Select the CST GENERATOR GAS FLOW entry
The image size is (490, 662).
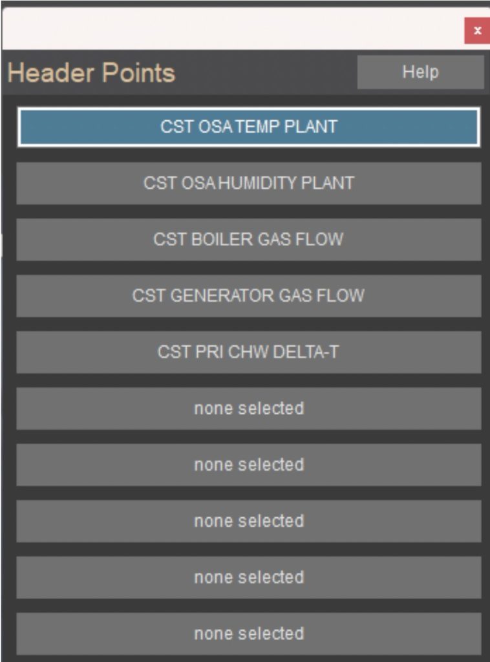[248, 295]
